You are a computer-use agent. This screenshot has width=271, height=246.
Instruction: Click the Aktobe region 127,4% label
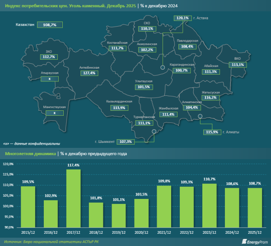click(x=89, y=73)
